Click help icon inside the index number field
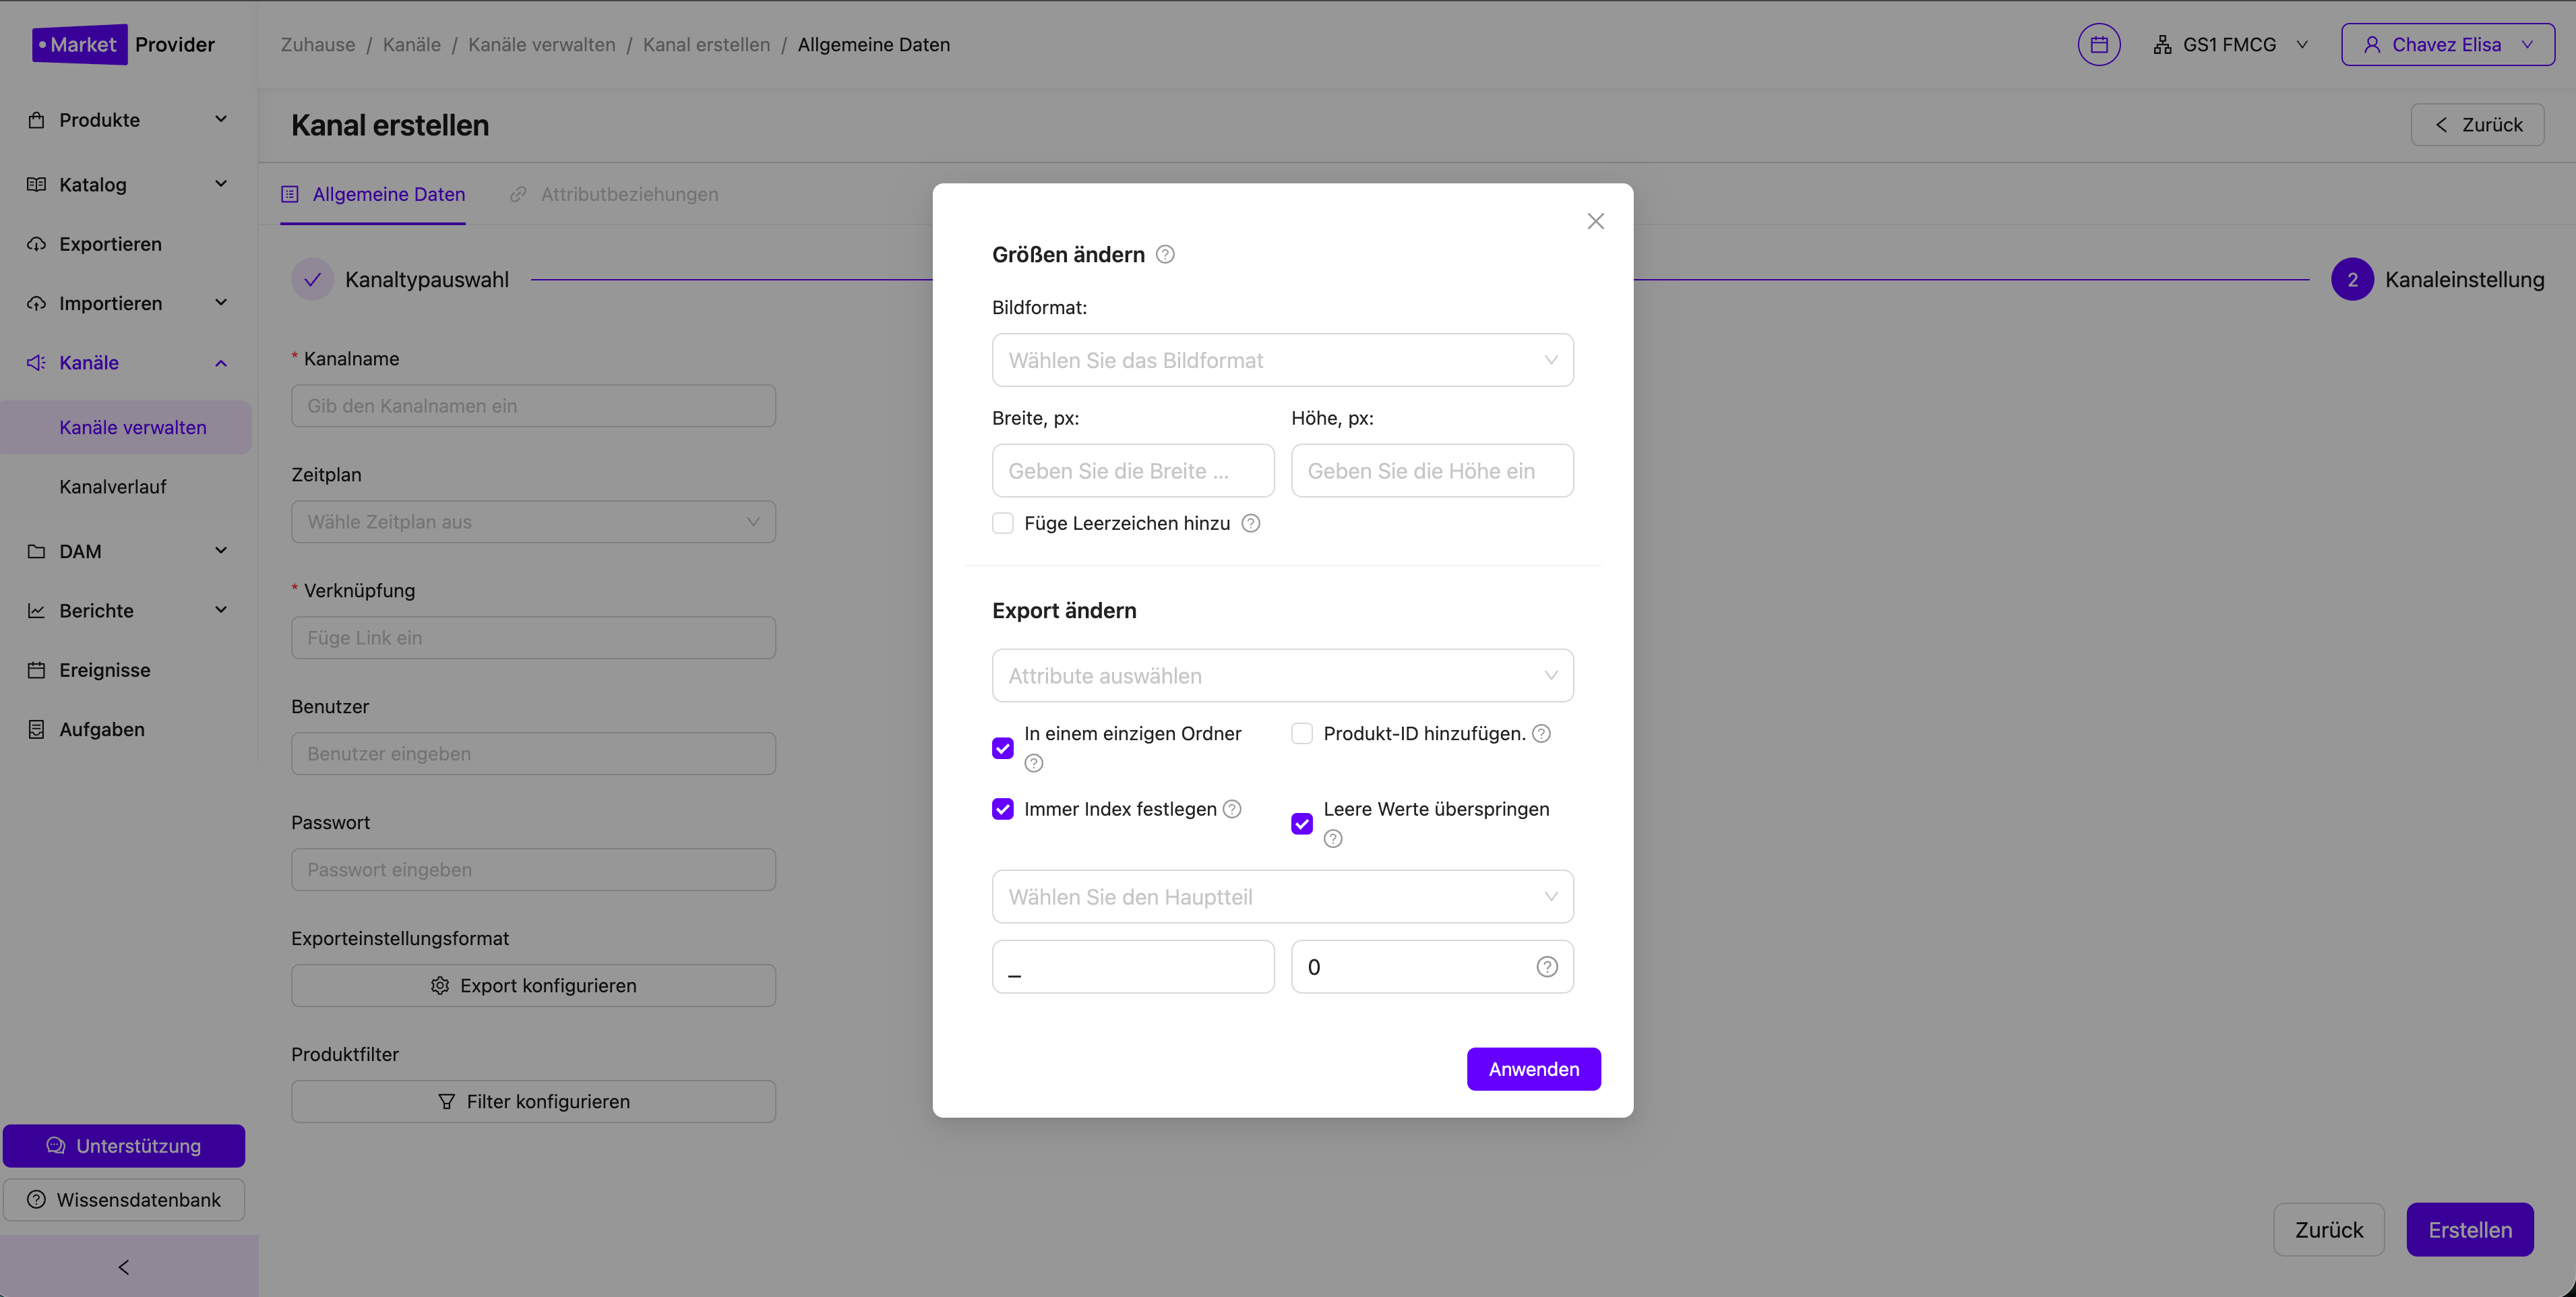The image size is (2576, 1297). point(1546,966)
